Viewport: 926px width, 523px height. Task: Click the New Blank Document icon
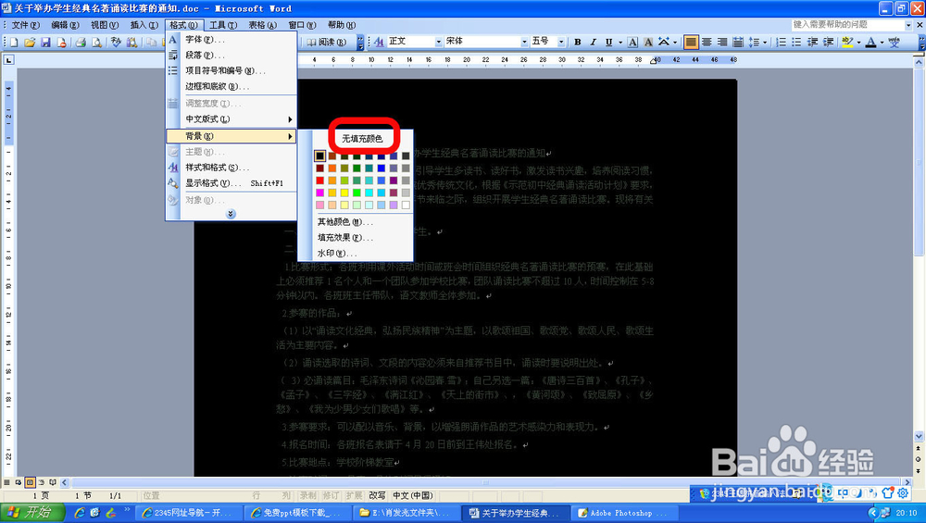[14, 43]
